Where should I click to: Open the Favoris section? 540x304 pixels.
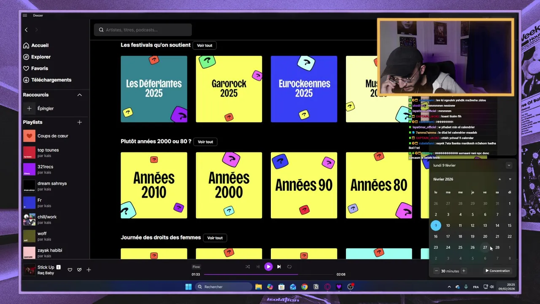(35, 68)
